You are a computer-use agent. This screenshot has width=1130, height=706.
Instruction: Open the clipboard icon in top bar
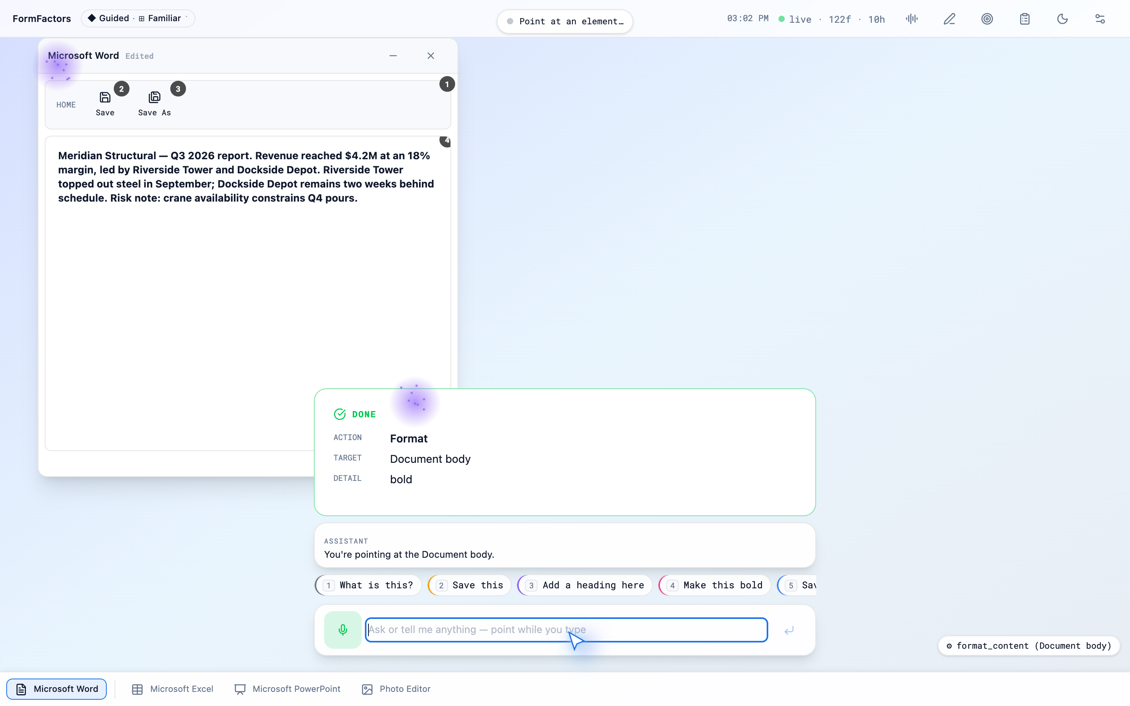coord(1024,19)
